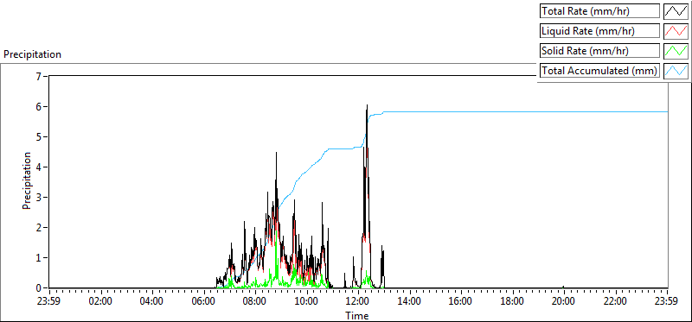
Task: Click the vertical Precipitation axis title
Action: coord(27,180)
